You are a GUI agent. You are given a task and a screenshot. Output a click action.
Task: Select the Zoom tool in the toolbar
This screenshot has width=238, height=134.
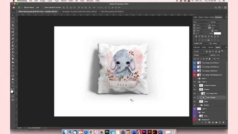coord(13,83)
